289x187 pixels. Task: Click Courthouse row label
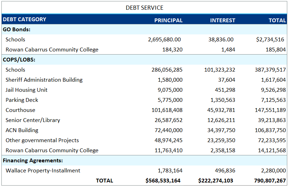coord(21,110)
